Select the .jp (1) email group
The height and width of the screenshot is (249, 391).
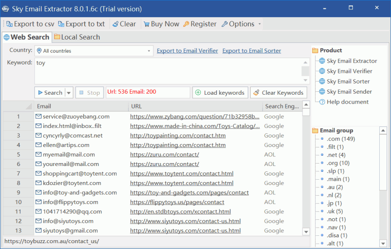click(334, 203)
